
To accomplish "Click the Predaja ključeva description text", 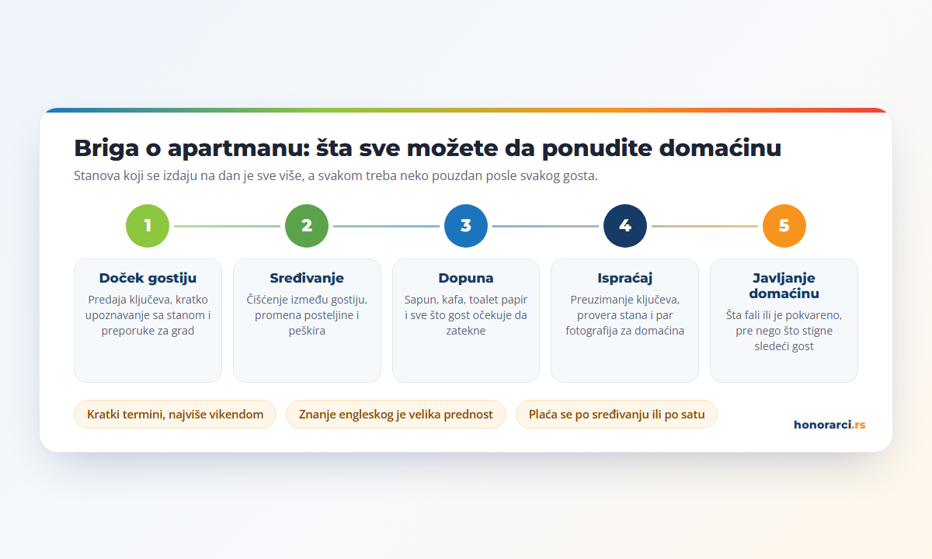I will [x=148, y=315].
